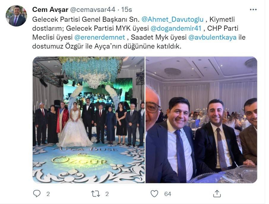Image resolution: width=269 pixels, height=204 pixels.
Task: Open the @Ahmet_Davutoglu mention link
Action: tap(173, 19)
